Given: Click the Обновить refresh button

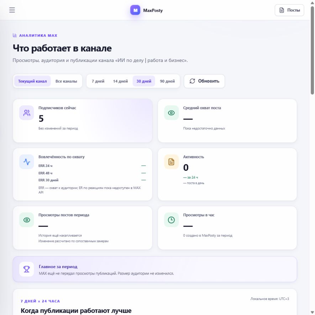Looking at the screenshot, I should (x=204, y=81).
